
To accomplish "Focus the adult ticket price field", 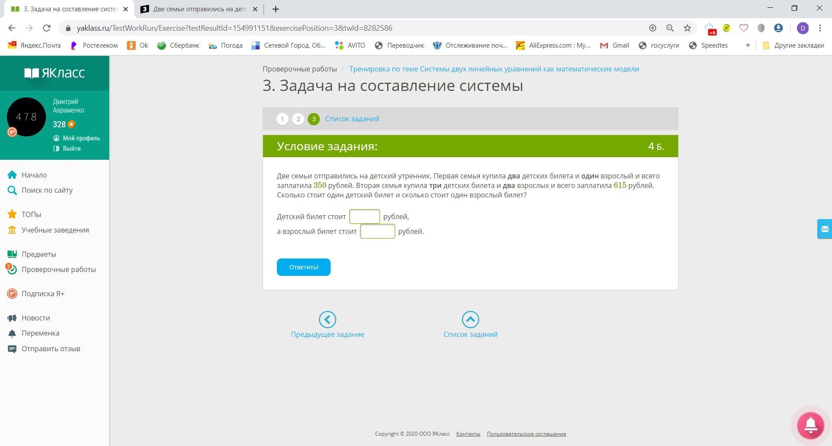I will pyautogui.click(x=377, y=231).
